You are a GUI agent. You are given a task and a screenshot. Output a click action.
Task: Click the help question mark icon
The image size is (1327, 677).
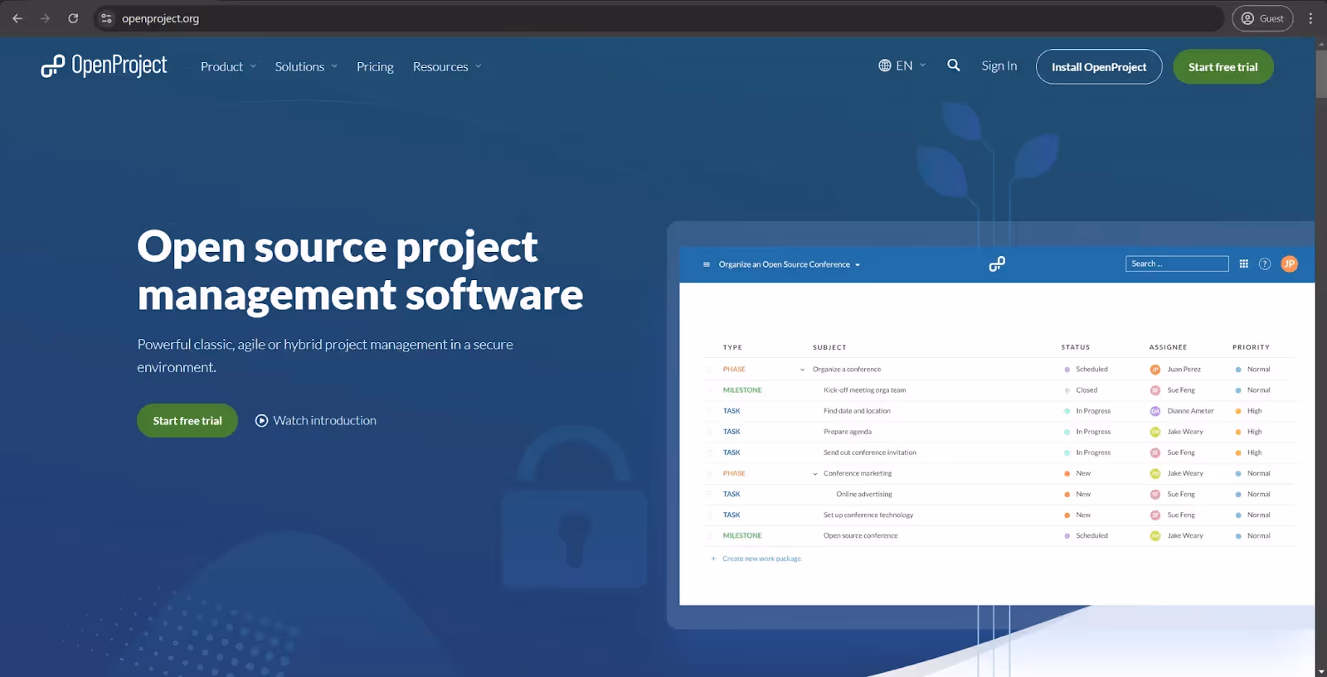pos(1265,264)
